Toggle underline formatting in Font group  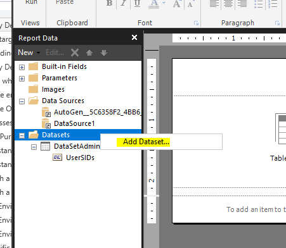137,3
